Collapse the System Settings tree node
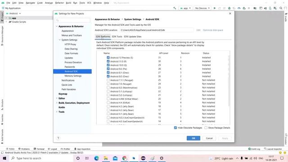This screenshot has width=288, height=162. coord(60,40)
